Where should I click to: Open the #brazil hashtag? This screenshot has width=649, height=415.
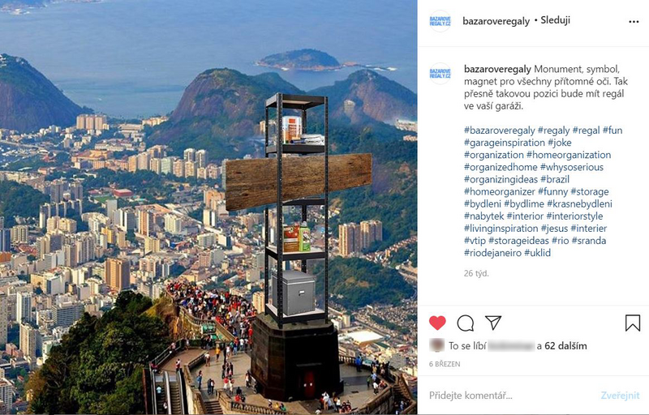(x=556, y=179)
